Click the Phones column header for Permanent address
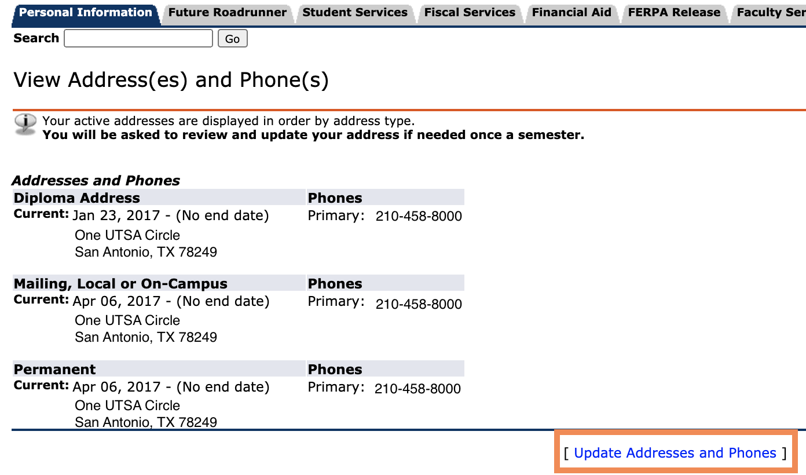 [x=335, y=368]
